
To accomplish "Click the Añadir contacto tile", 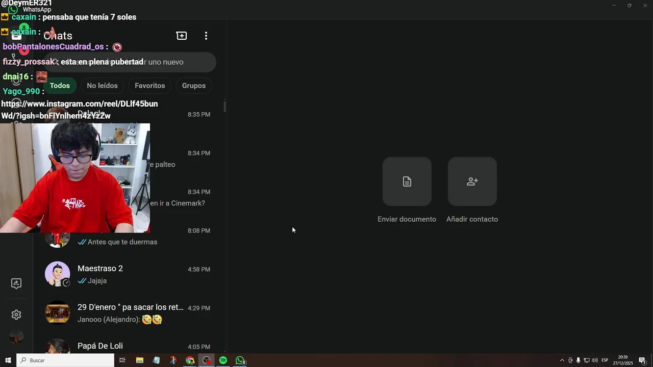I will (472, 181).
